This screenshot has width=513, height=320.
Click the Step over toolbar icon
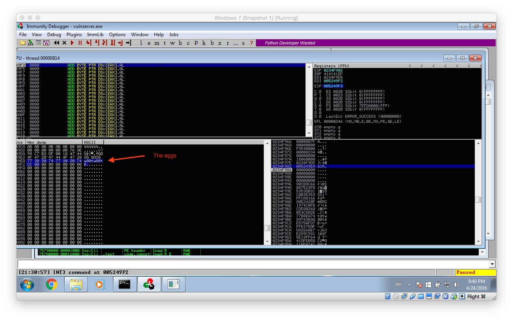pos(96,43)
